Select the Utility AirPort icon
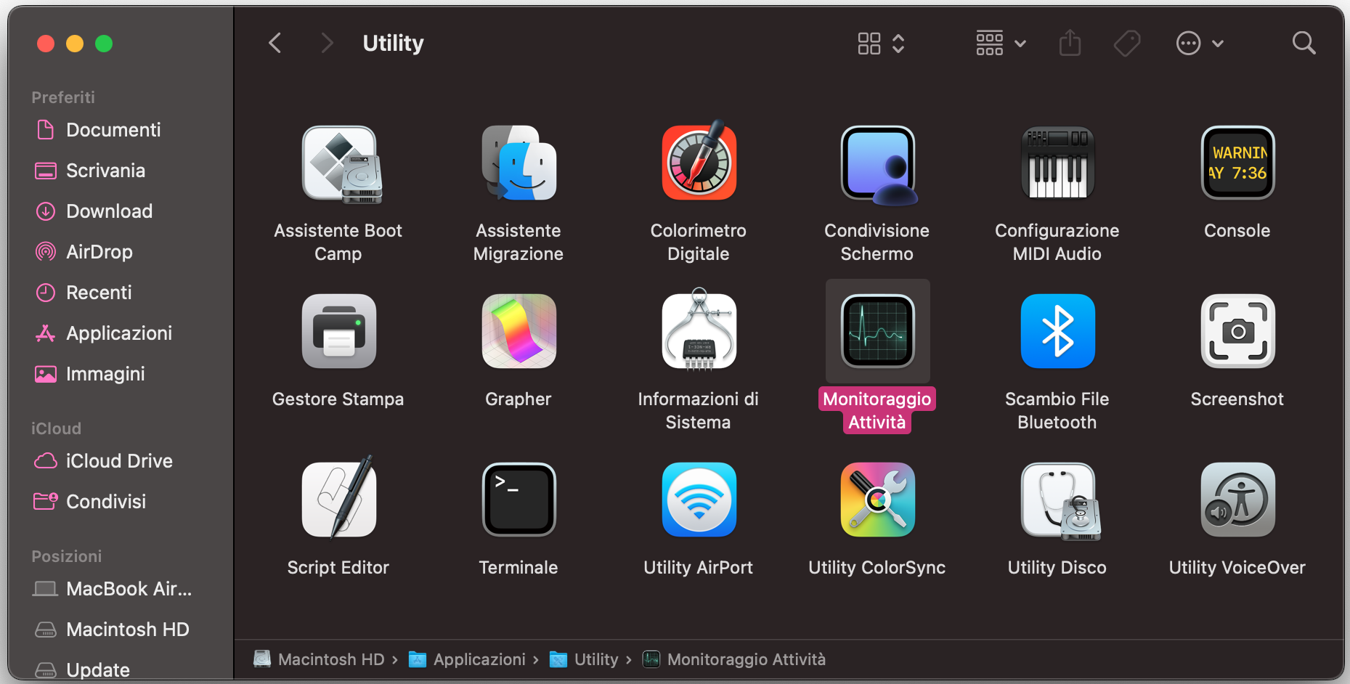The image size is (1350, 684). tap(699, 500)
